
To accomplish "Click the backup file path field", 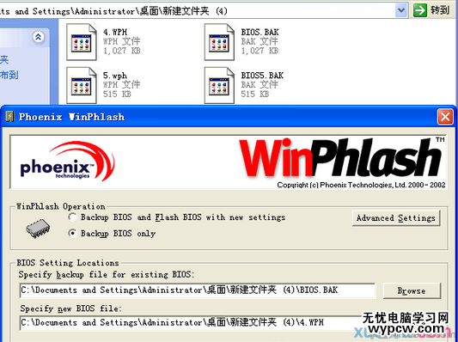I will (x=198, y=290).
